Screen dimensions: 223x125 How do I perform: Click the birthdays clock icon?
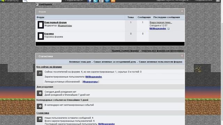(40, 93)
